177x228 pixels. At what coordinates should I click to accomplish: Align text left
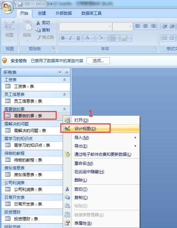tap(138, 26)
